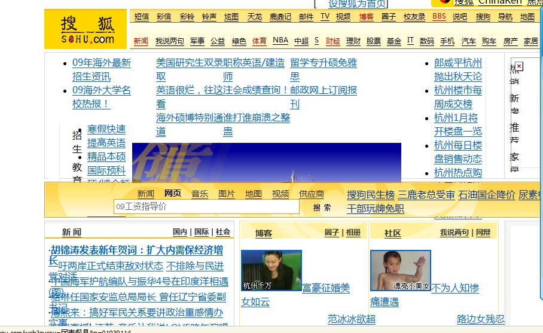Click the Sohu.com logo
Screen dimensions: 543x333
click(86, 29)
